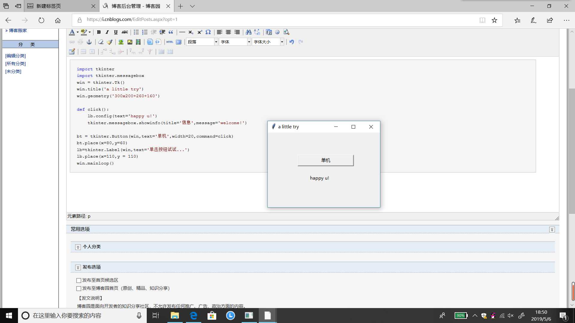Screen dimensions: 575x323
Task: Open the highlight color dropdown arrow
Action: (x=90, y=32)
